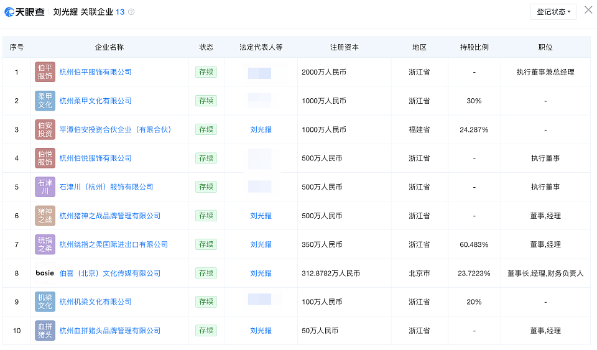This screenshot has width=597, height=350.
Task: Expand the 登记状态 dropdown filter
Action: (x=553, y=12)
